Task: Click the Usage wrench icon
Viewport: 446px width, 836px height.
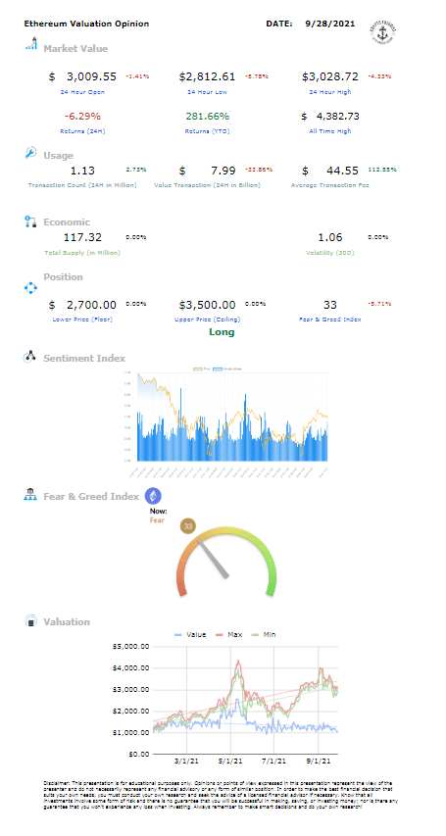Action: pyautogui.click(x=30, y=153)
